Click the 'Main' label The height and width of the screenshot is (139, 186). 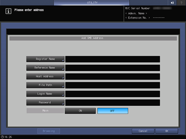(x=45, y=111)
